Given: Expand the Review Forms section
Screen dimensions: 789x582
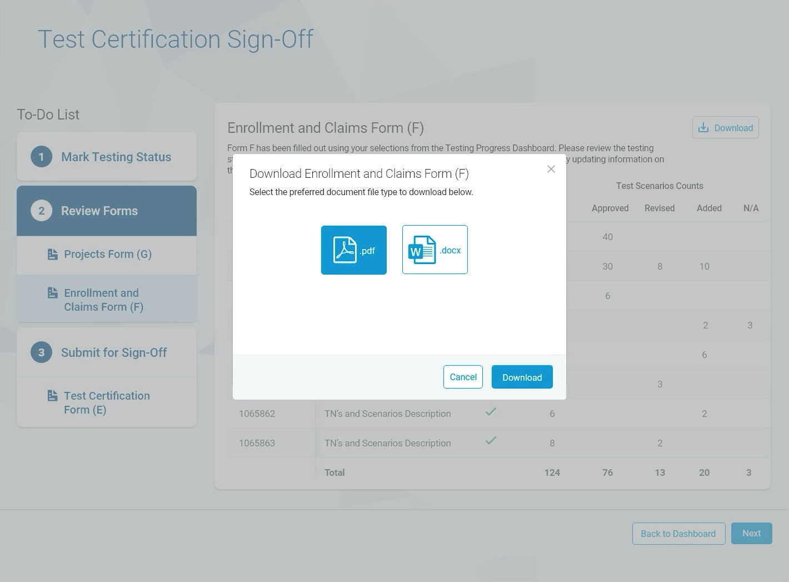Looking at the screenshot, I should (99, 211).
